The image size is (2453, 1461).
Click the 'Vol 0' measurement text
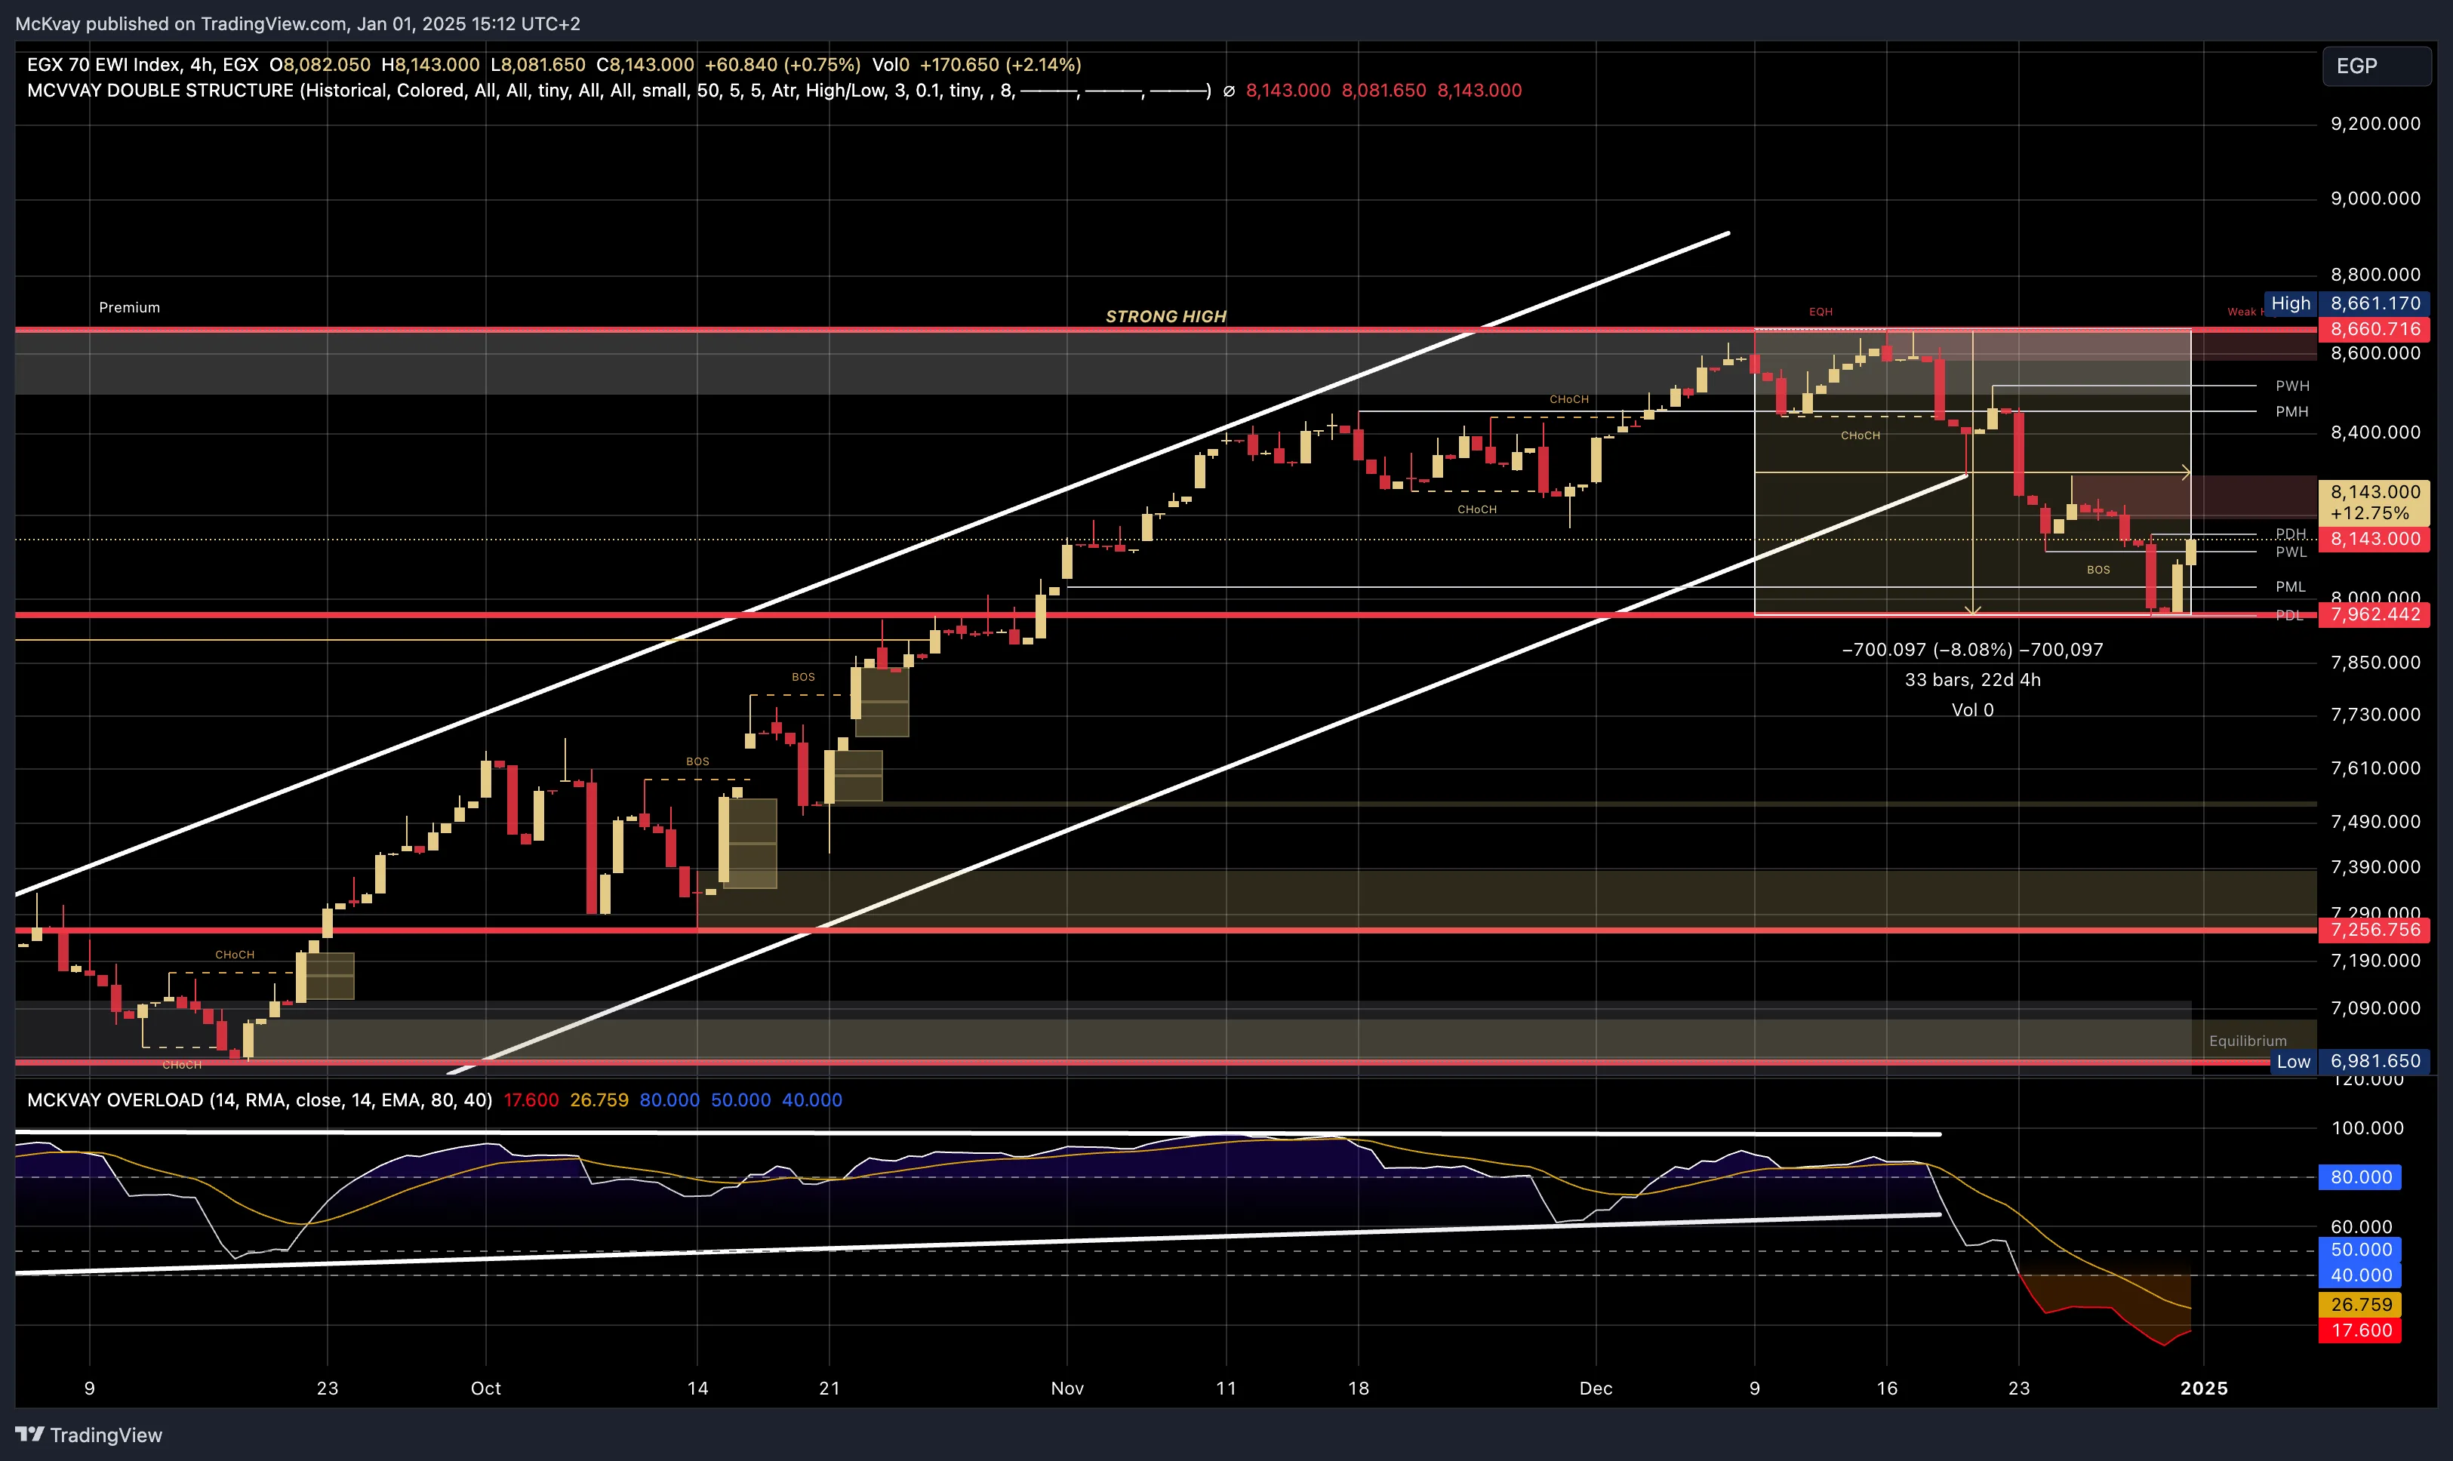pos(1971,710)
